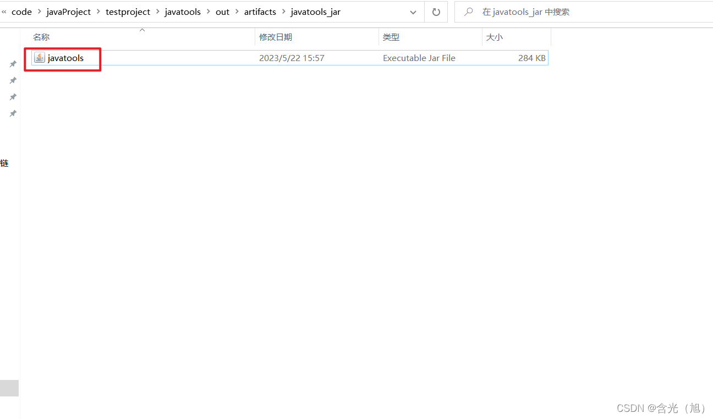713x419 pixels.
Task: Click the first pin icon in the sidebar
Action: pyautogui.click(x=13, y=63)
